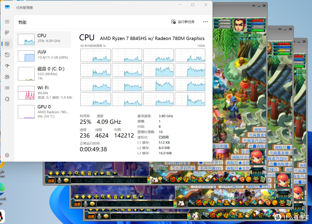Screen dimensions: 312x224
Task: Click the front game's handshake friends icon
Action: tap(242, 179)
